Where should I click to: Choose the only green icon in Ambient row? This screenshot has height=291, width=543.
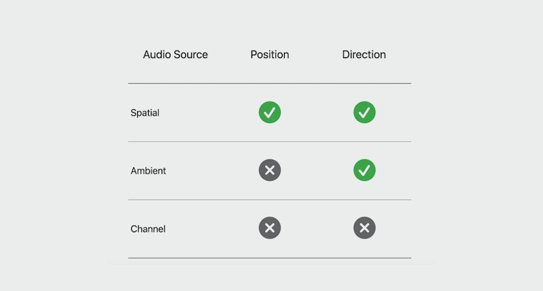pyautogui.click(x=364, y=170)
